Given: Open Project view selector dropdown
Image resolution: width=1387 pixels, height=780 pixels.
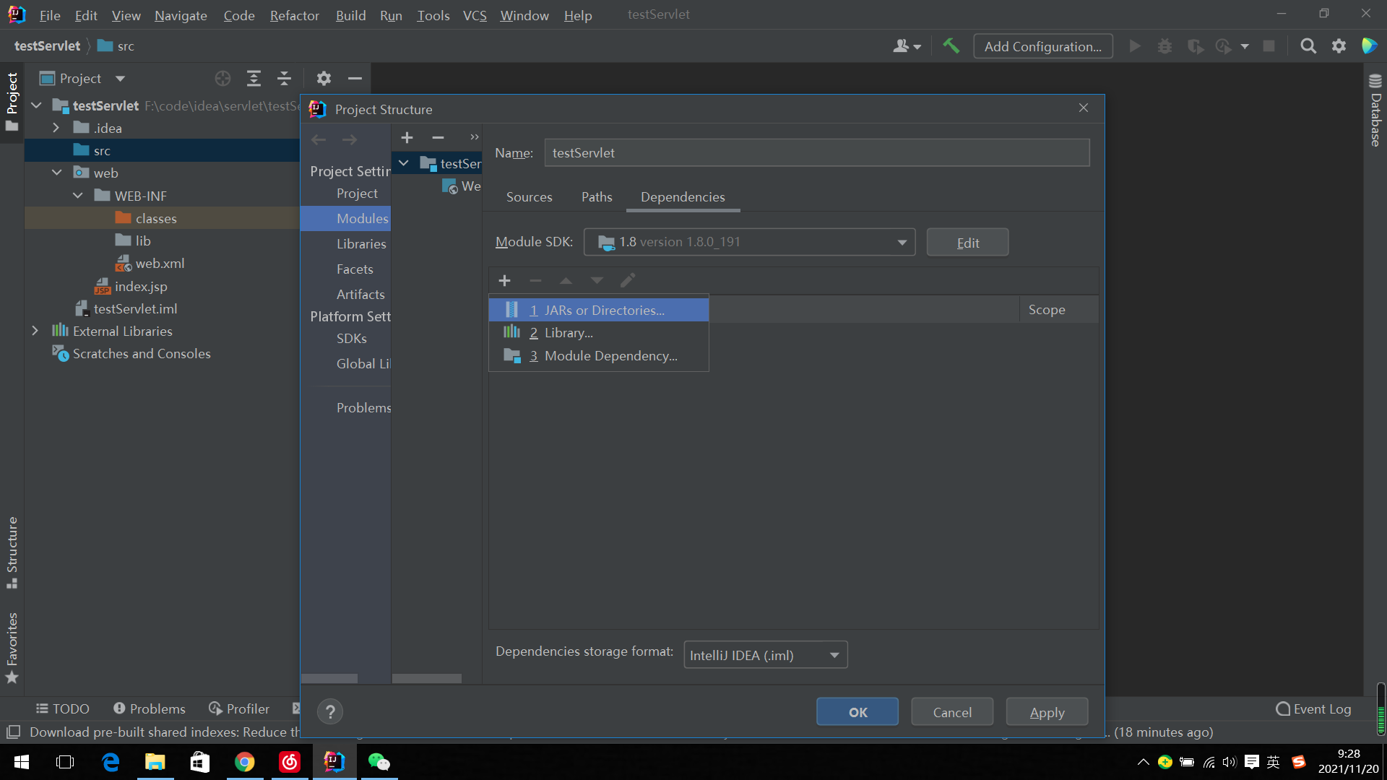Looking at the screenshot, I should tap(120, 78).
